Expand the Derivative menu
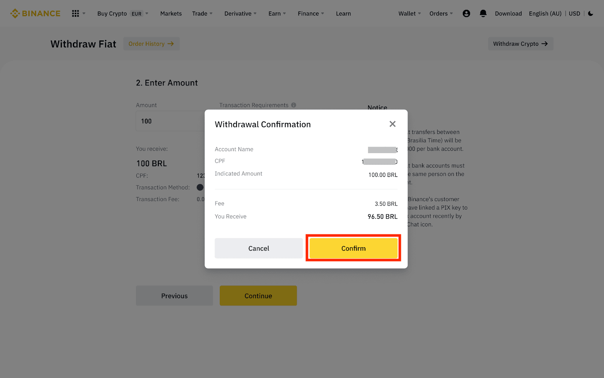This screenshot has width=604, height=378. pyautogui.click(x=240, y=14)
